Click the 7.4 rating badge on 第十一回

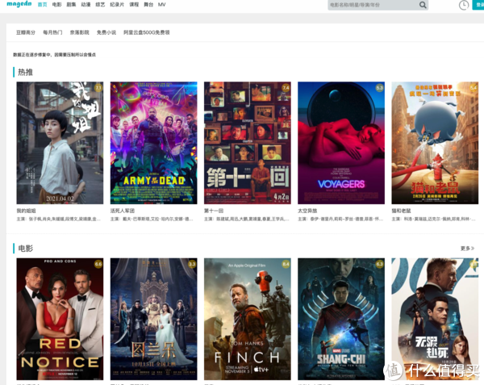click(x=286, y=88)
